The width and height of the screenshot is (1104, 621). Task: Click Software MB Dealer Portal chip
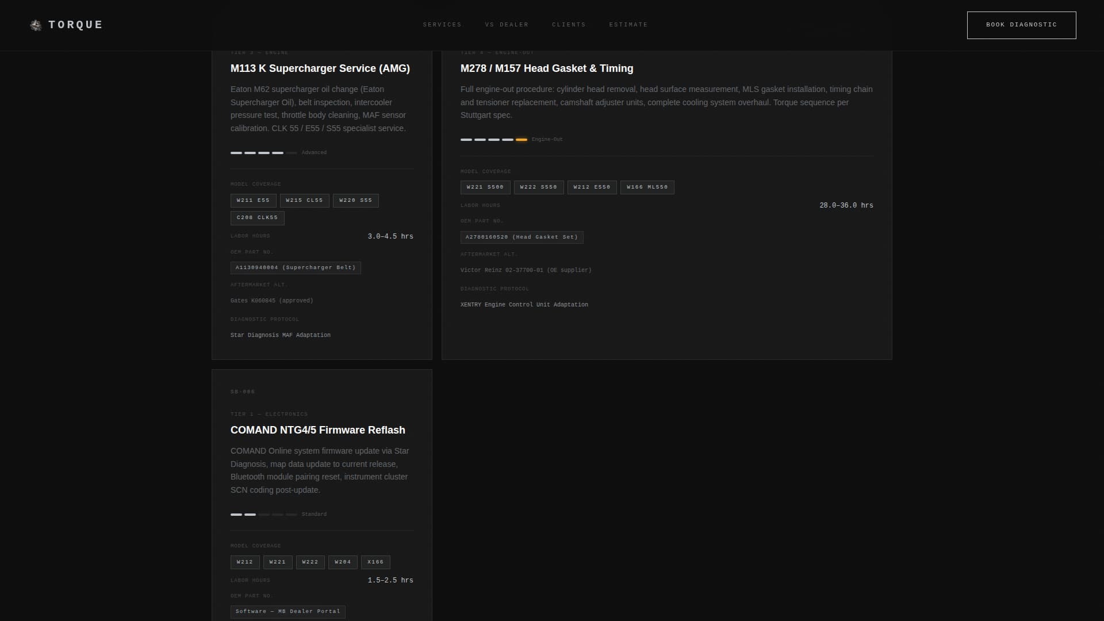point(287,612)
